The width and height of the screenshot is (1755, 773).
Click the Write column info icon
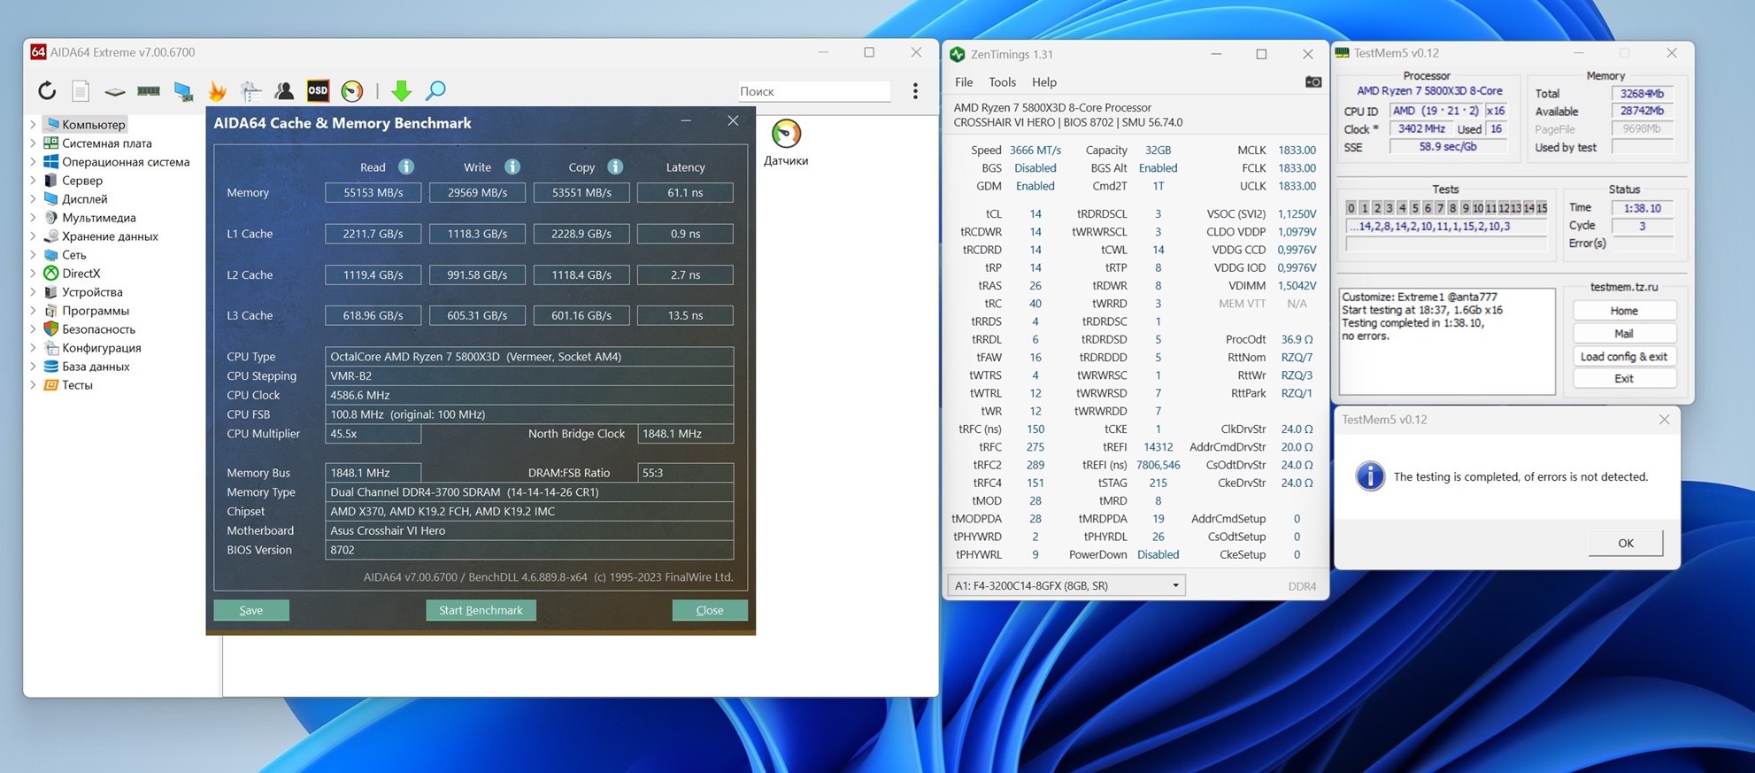[x=512, y=166]
